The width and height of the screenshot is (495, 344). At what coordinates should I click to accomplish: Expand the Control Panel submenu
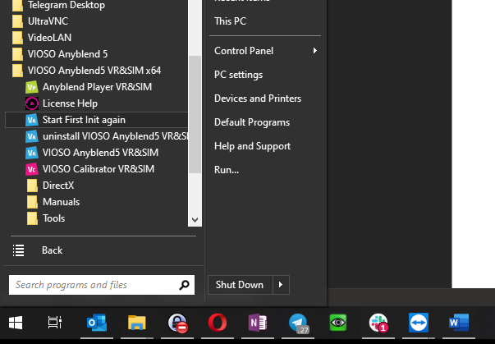[314, 51]
